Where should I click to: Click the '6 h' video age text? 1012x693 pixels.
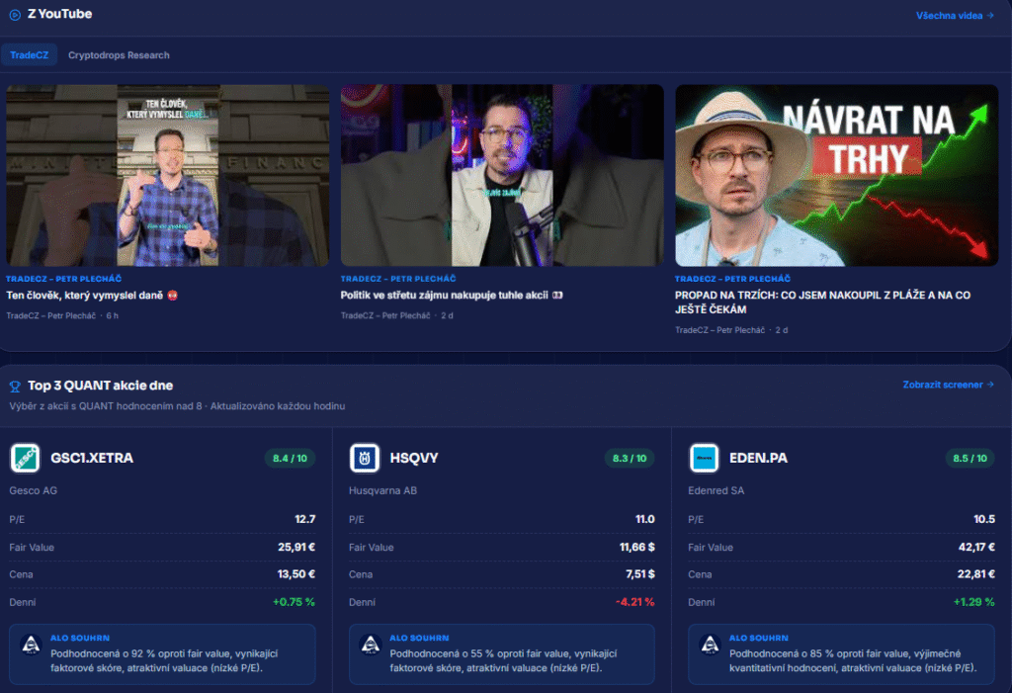[x=113, y=315]
